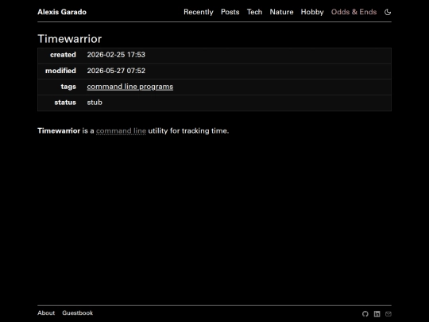This screenshot has height=322, width=429.
Task: Open the About page in footer
Action: (46, 312)
